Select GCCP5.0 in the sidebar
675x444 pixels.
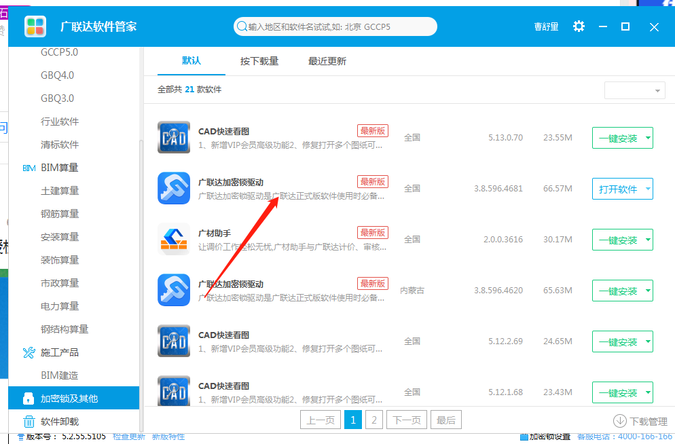(x=59, y=52)
